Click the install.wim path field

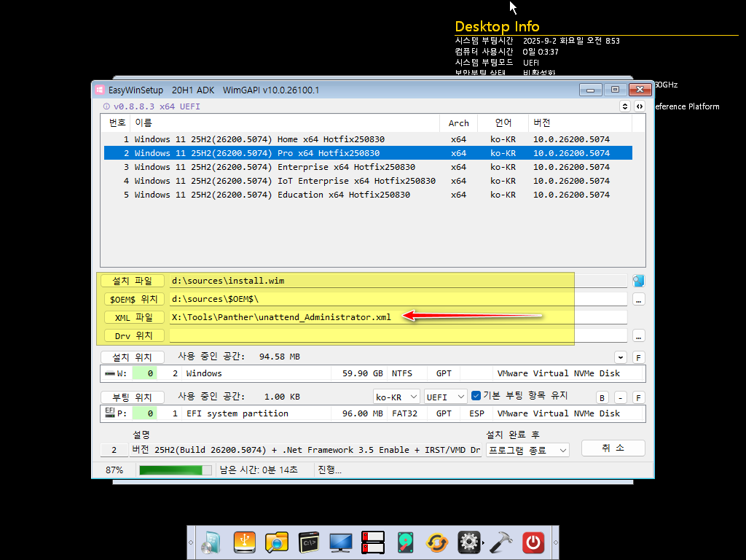pyautogui.click(x=398, y=281)
